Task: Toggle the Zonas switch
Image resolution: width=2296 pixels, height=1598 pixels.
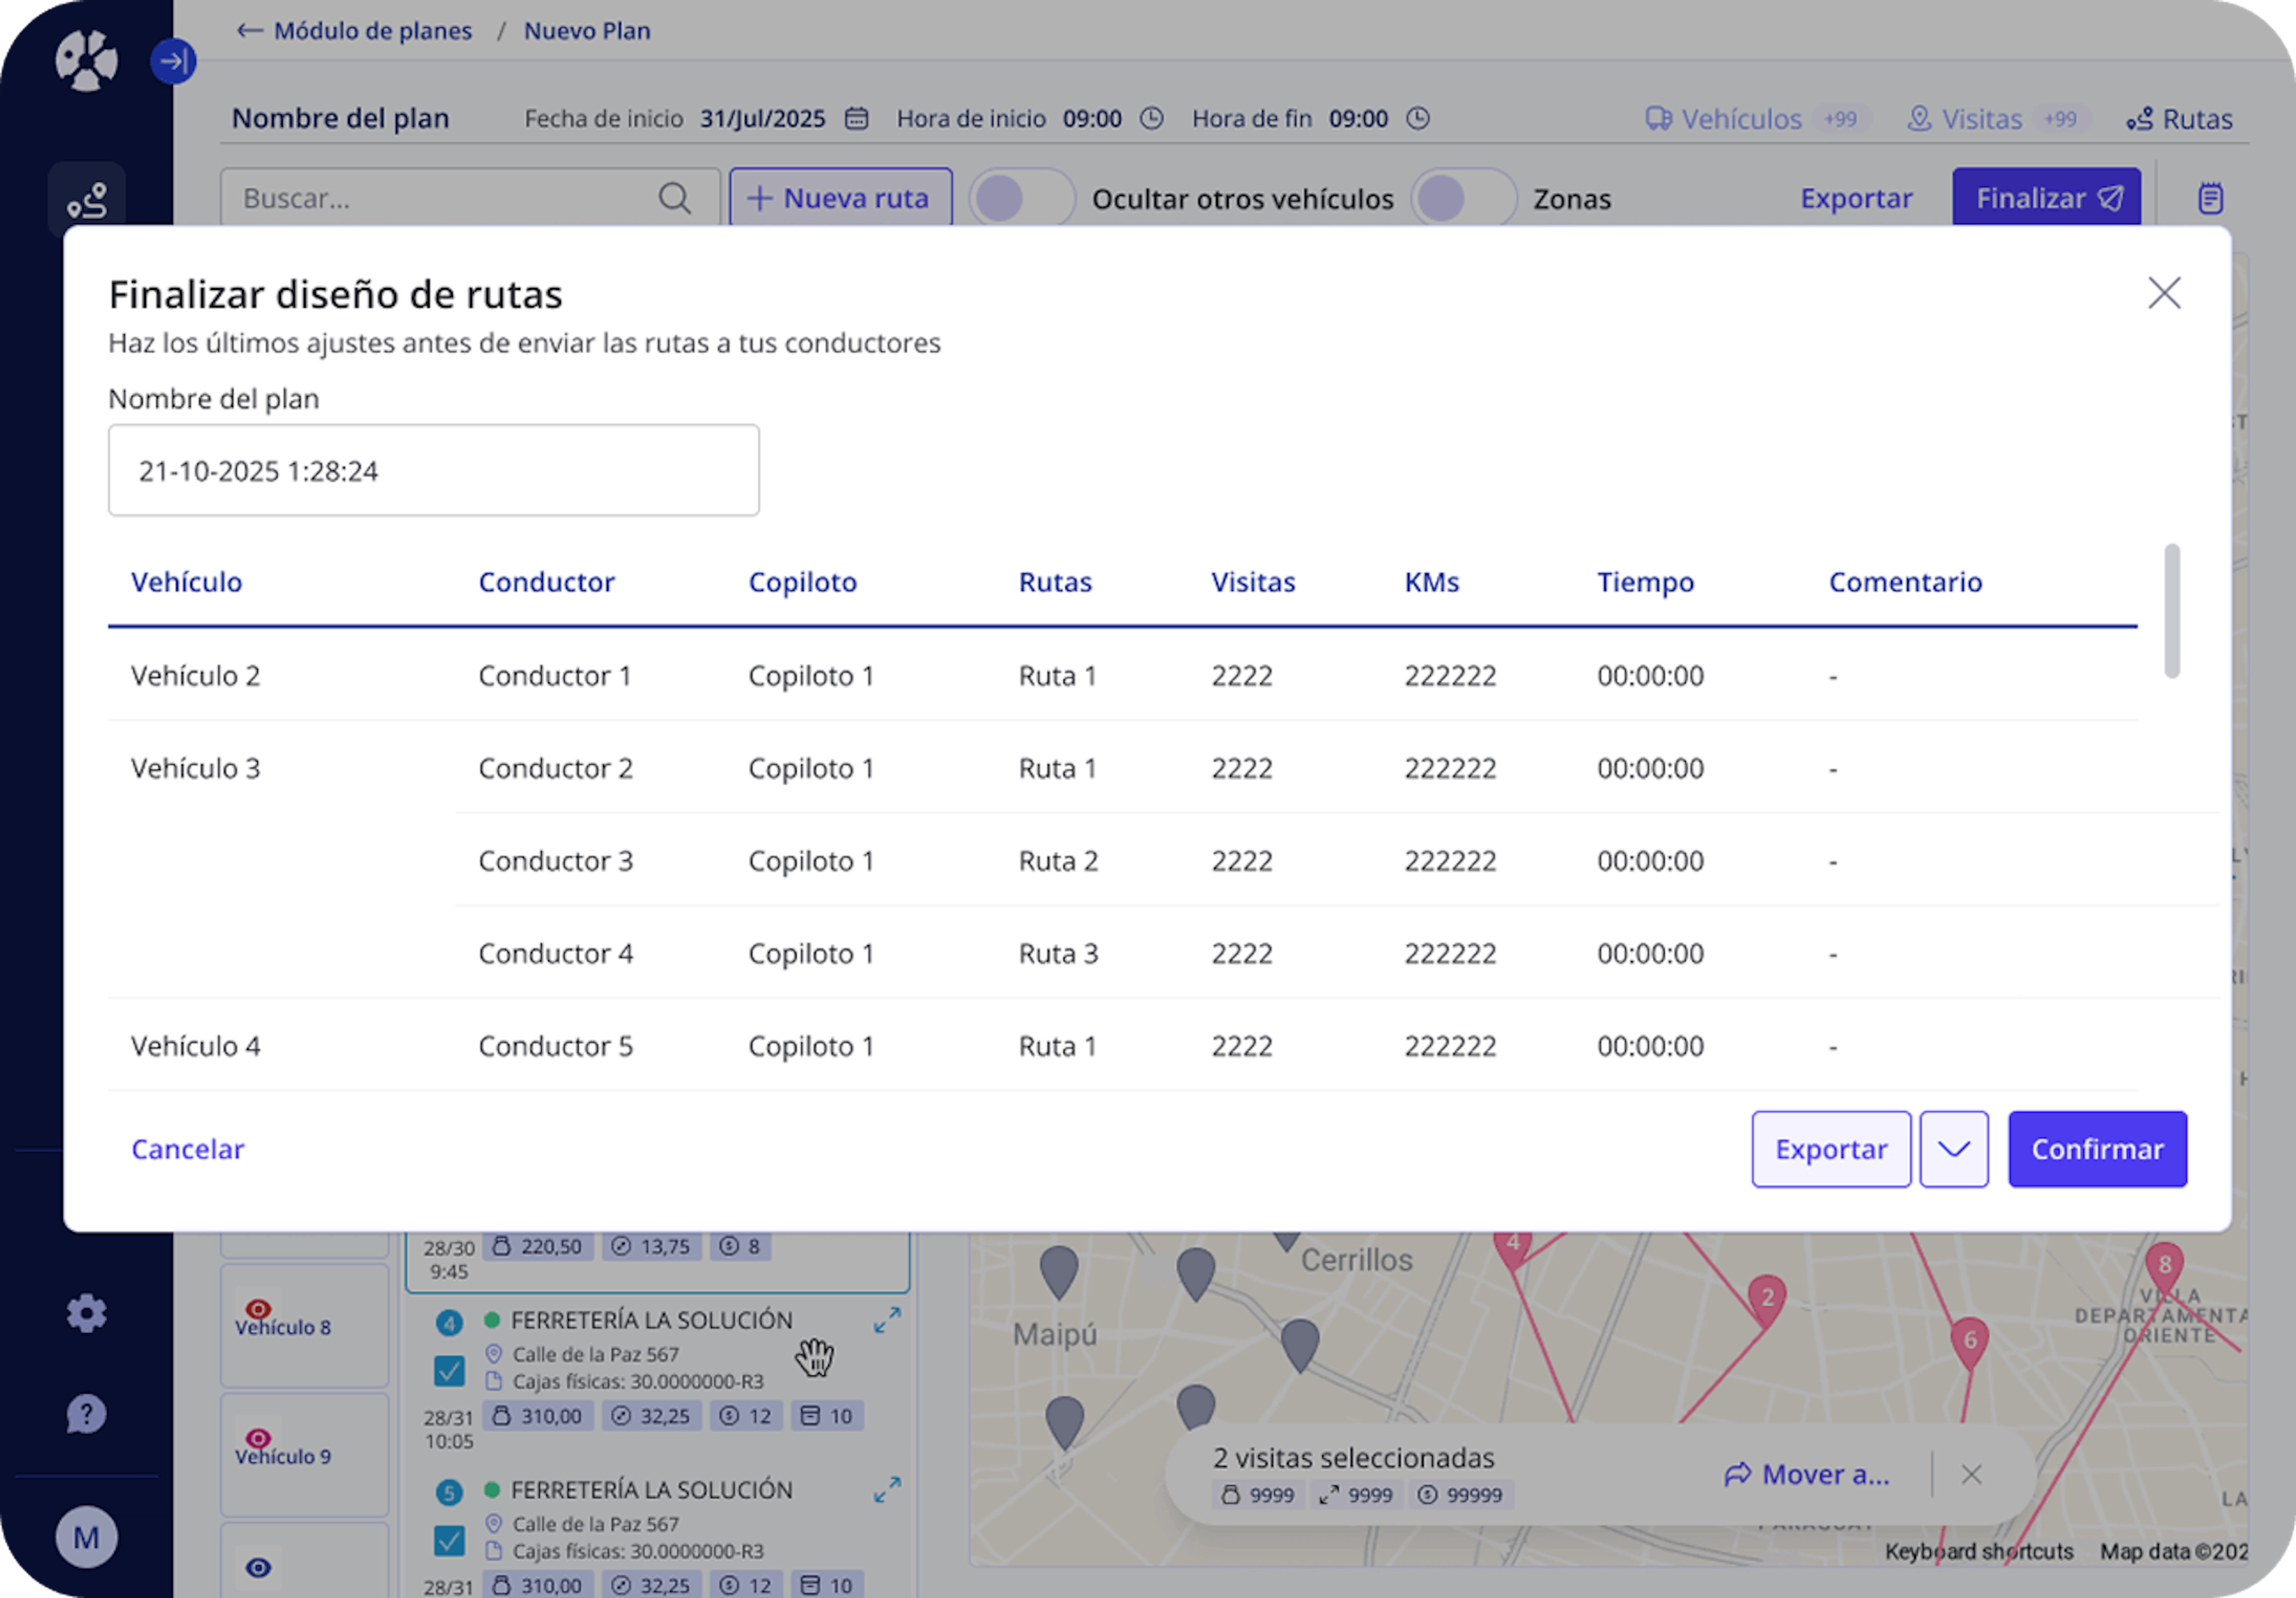Action: 1464,198
